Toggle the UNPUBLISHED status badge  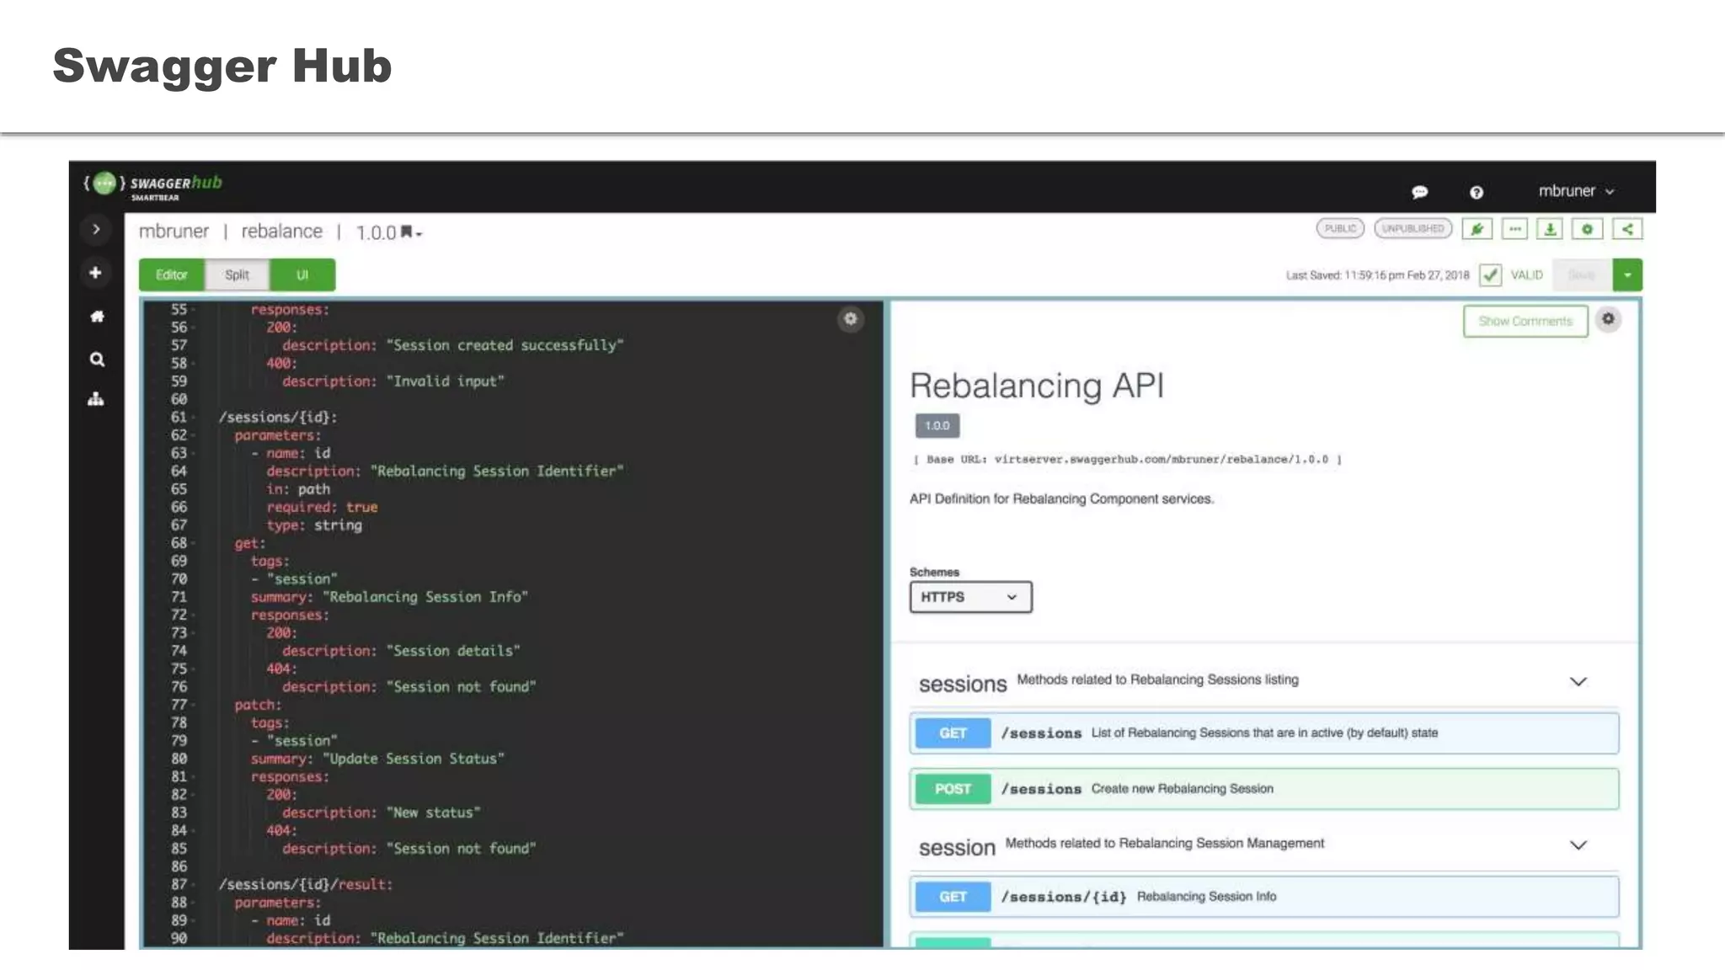pos(1413,228)
